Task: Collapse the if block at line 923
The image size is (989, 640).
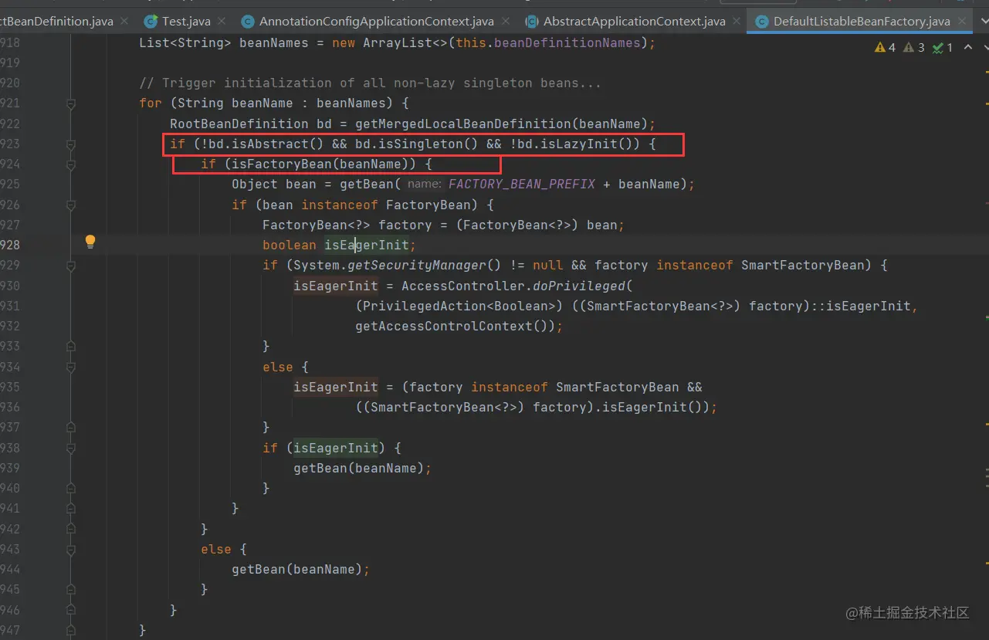Action: pyautogui.click(x=71, y=144)
